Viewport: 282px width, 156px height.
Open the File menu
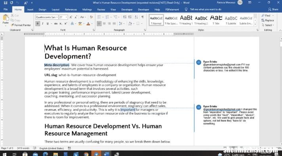tap(6, 10)
